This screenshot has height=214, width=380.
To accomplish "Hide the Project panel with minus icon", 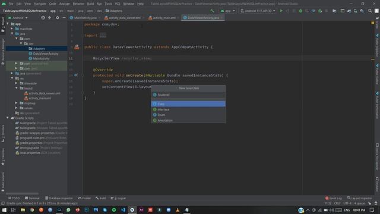I will (64, 18).
